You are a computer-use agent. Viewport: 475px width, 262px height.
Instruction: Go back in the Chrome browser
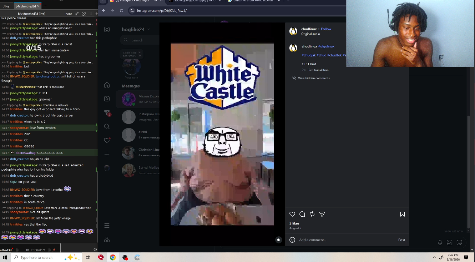[x=103, y=11]
